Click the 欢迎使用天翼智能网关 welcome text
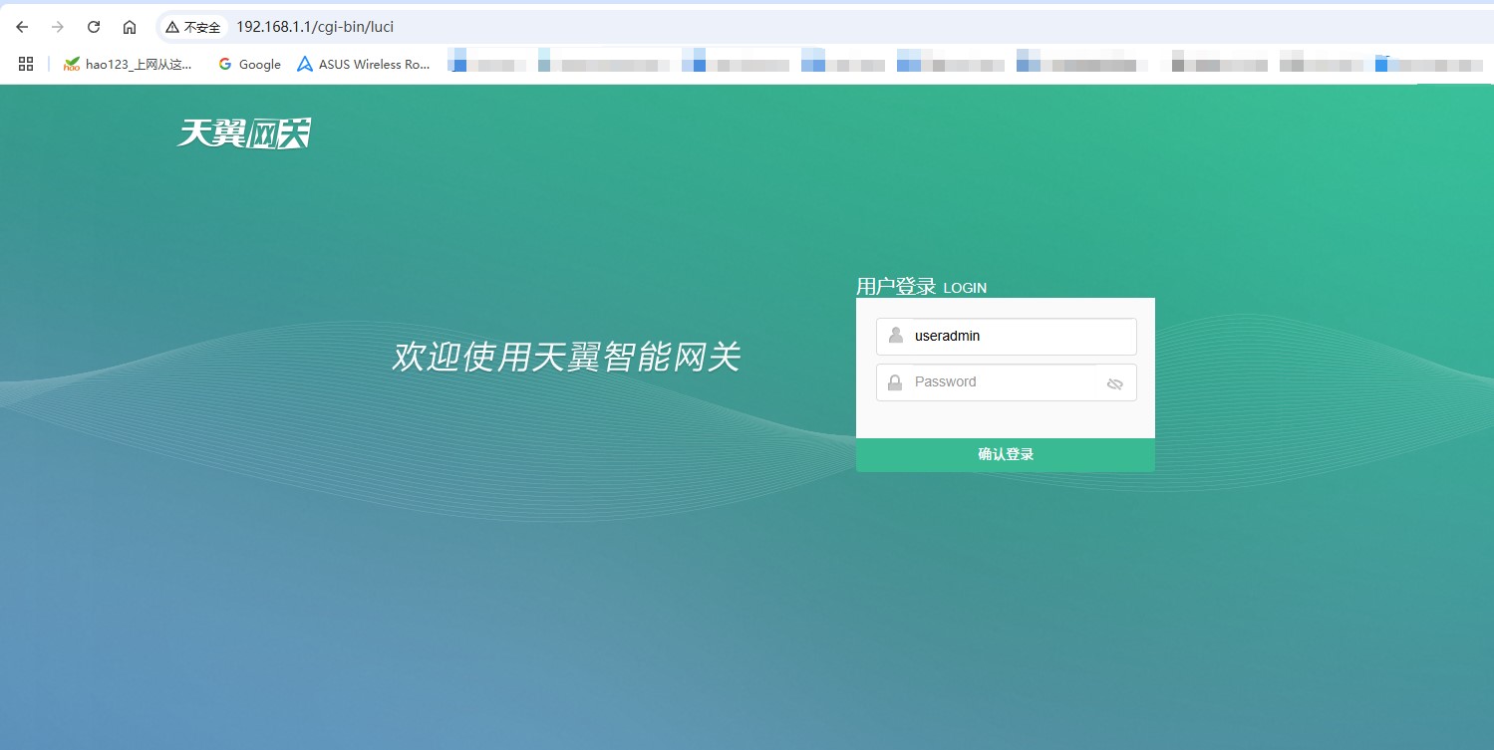The height and width of the screenshot is (750, 1494). coord(565,357)
